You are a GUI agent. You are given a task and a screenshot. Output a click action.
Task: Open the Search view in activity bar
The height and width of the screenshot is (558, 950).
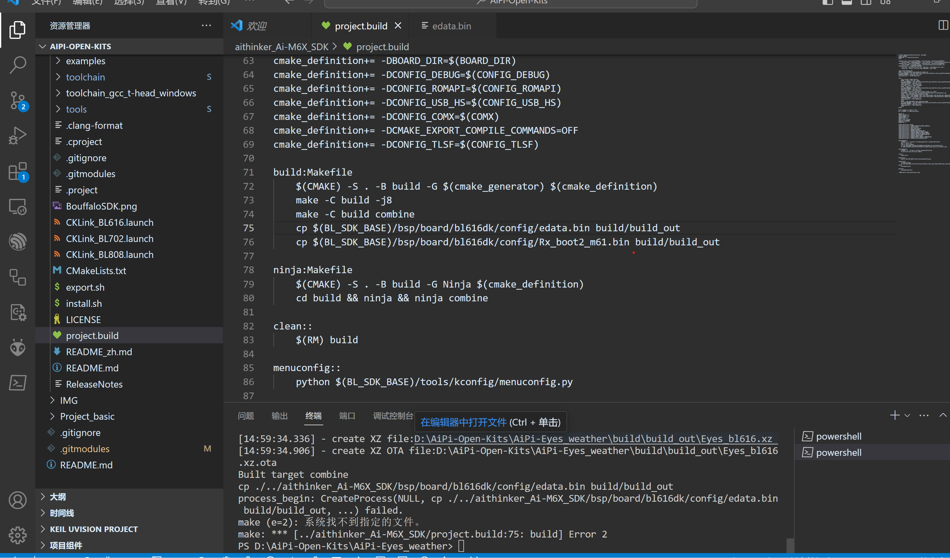17,65
